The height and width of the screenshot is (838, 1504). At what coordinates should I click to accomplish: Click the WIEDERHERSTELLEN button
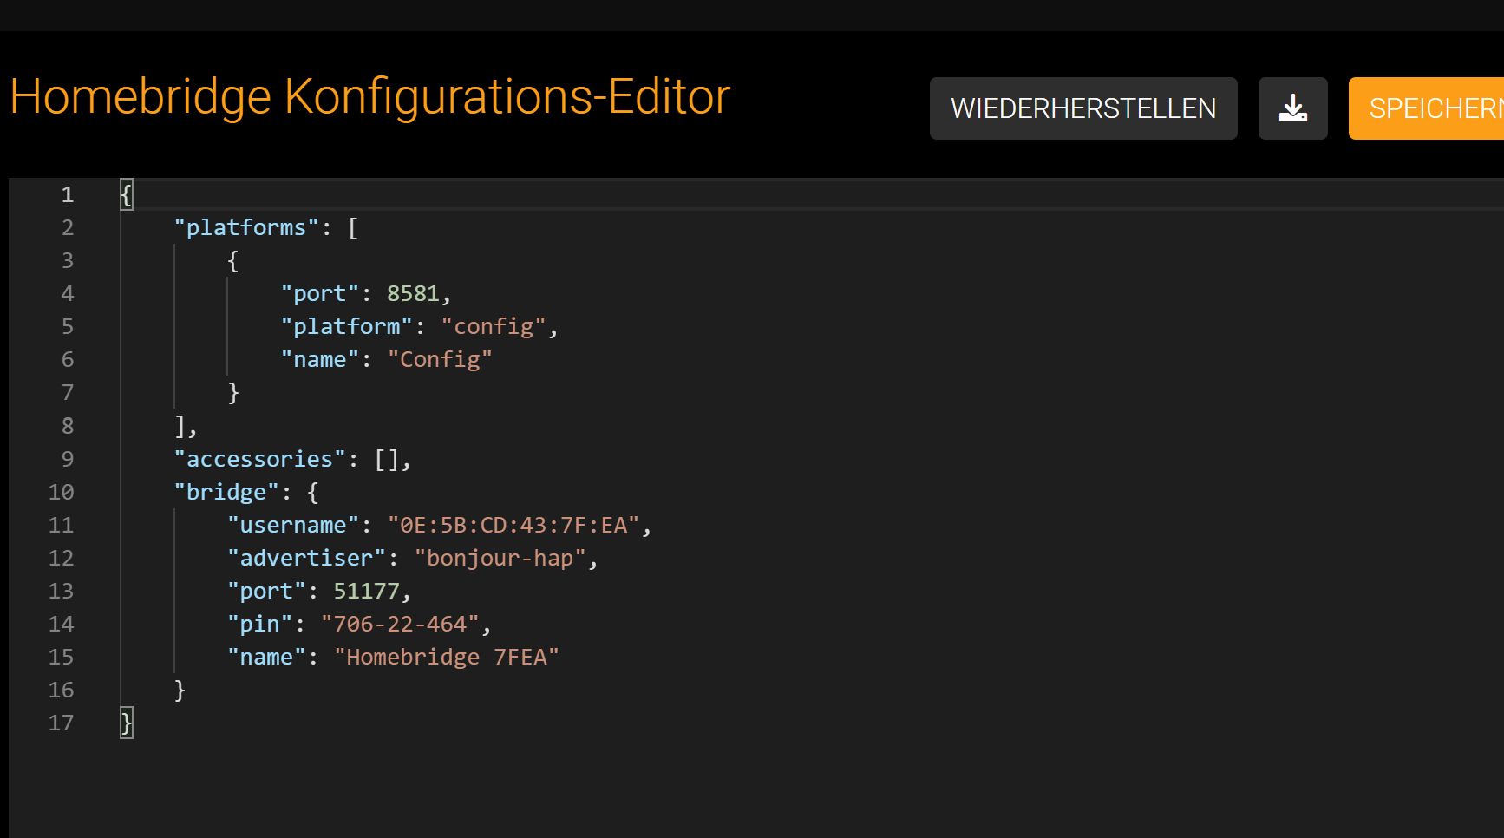pos(1082,108)
